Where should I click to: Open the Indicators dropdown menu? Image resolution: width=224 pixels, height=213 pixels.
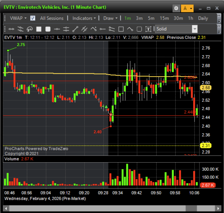pos(84,18)
